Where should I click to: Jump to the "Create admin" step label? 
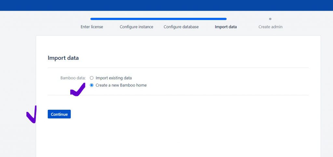270,27
